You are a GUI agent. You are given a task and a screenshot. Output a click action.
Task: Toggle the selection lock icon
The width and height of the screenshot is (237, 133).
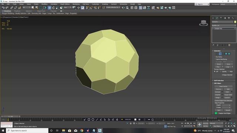coord(131,123)
